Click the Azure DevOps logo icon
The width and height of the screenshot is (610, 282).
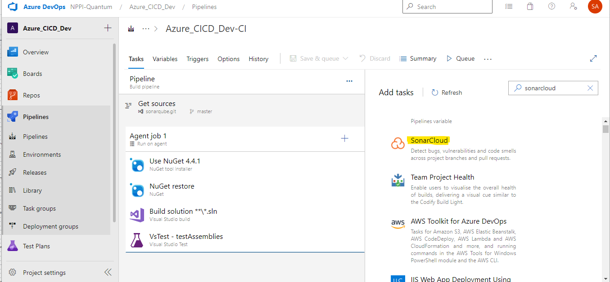(12, 7)
